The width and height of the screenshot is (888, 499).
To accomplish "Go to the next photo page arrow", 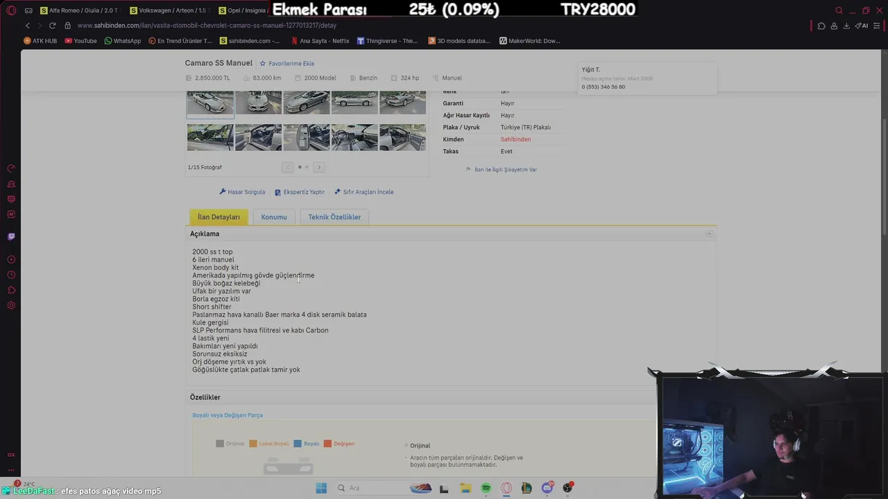I will (x=319, y=167).
